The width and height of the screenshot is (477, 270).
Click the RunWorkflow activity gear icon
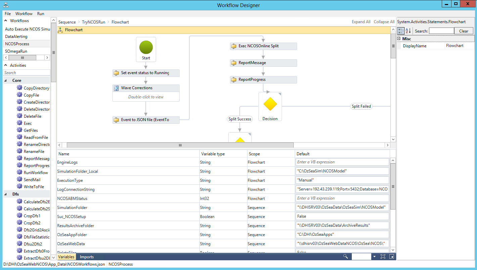[19, 172]
